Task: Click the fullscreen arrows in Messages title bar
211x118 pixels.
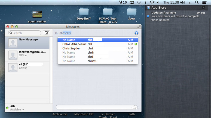Action: 139,27
